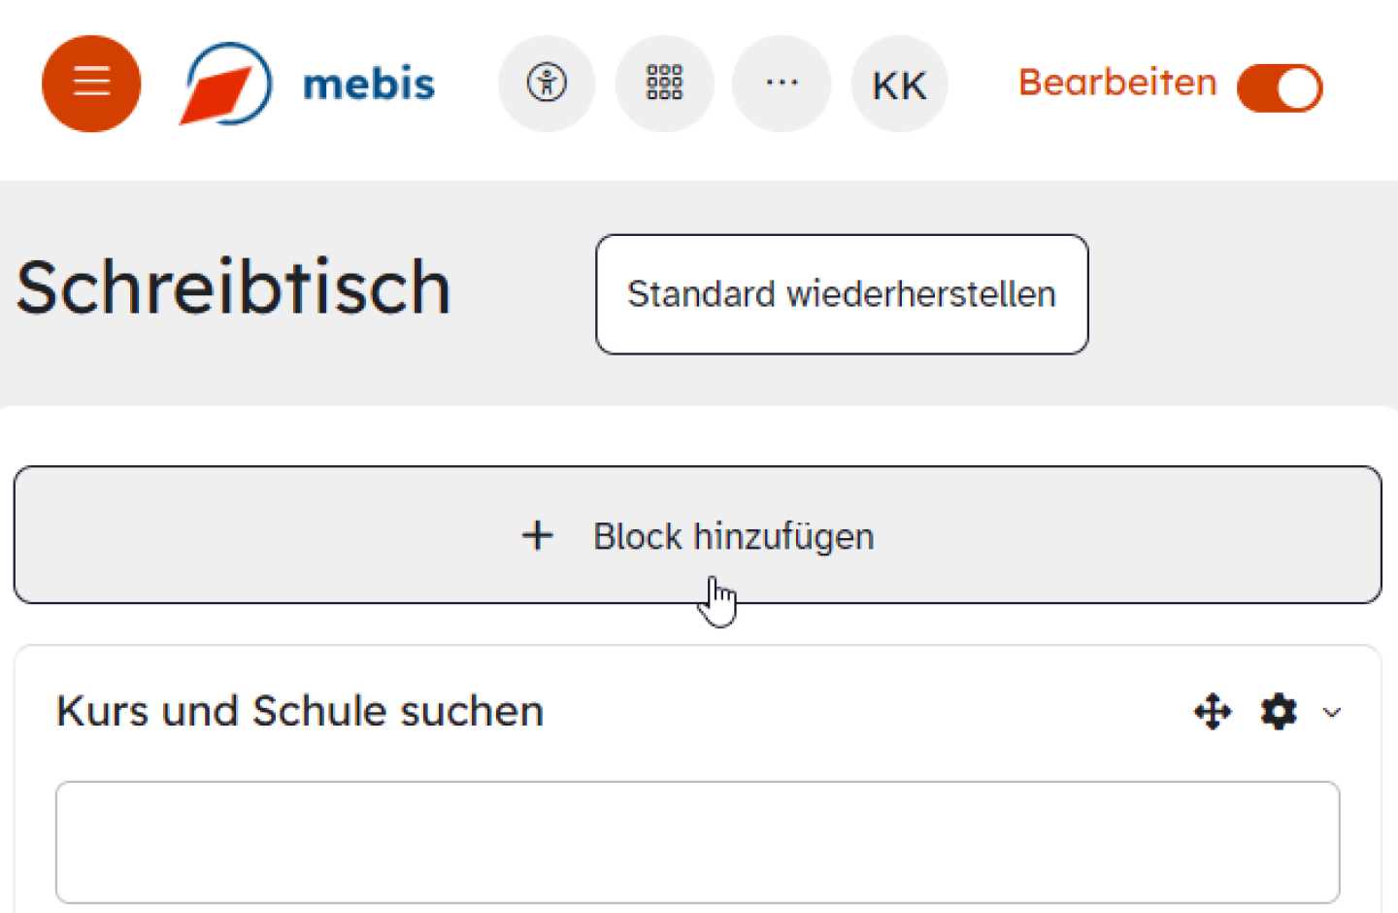Collapse the Kurs und Schule suchen block
Screen dimensions: 1398x913
pos(1333,713)
